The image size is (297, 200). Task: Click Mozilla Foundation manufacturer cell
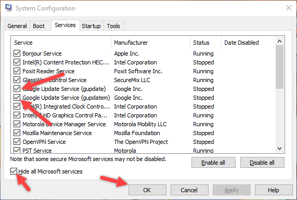pyautogui.click(x=137, y=133)
